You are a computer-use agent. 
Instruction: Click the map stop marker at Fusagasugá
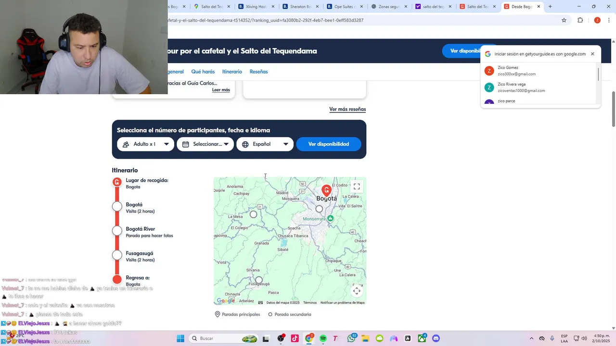point(259,280)
